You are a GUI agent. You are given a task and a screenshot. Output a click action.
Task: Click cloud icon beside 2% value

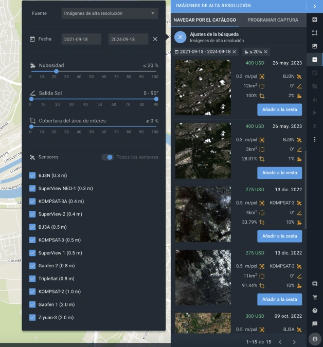(299, 96)
